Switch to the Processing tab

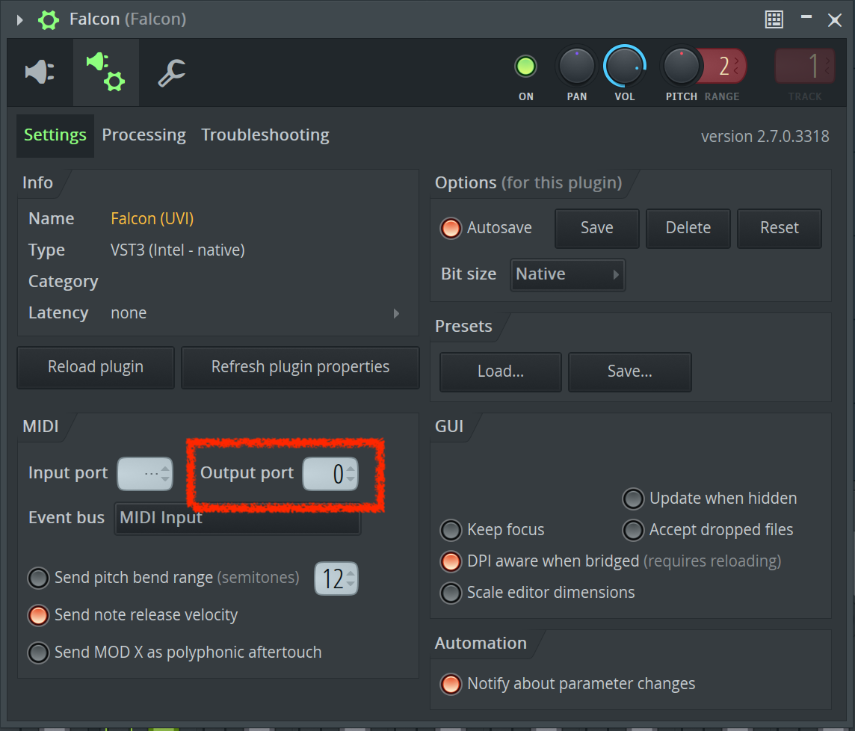(x=143, y=135)
